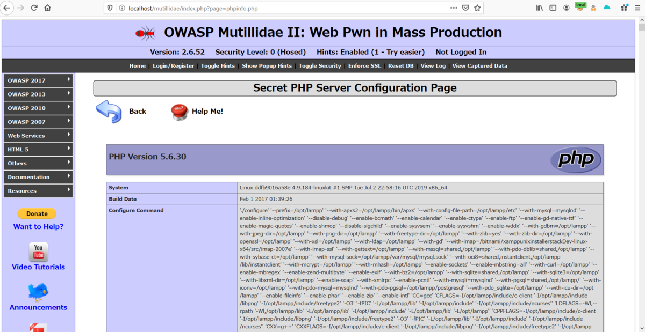Click the Linux ddfb9016a58e system value
The image size is (645, 332).
point(343,188)
